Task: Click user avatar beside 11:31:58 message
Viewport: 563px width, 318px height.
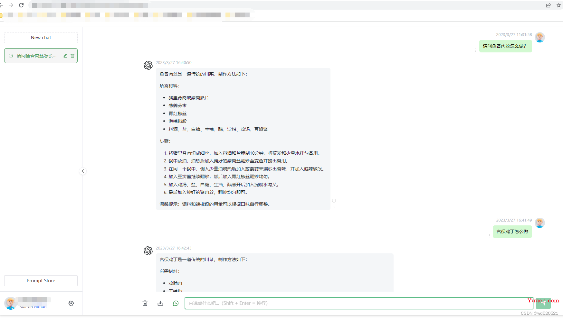Action: 540,37
